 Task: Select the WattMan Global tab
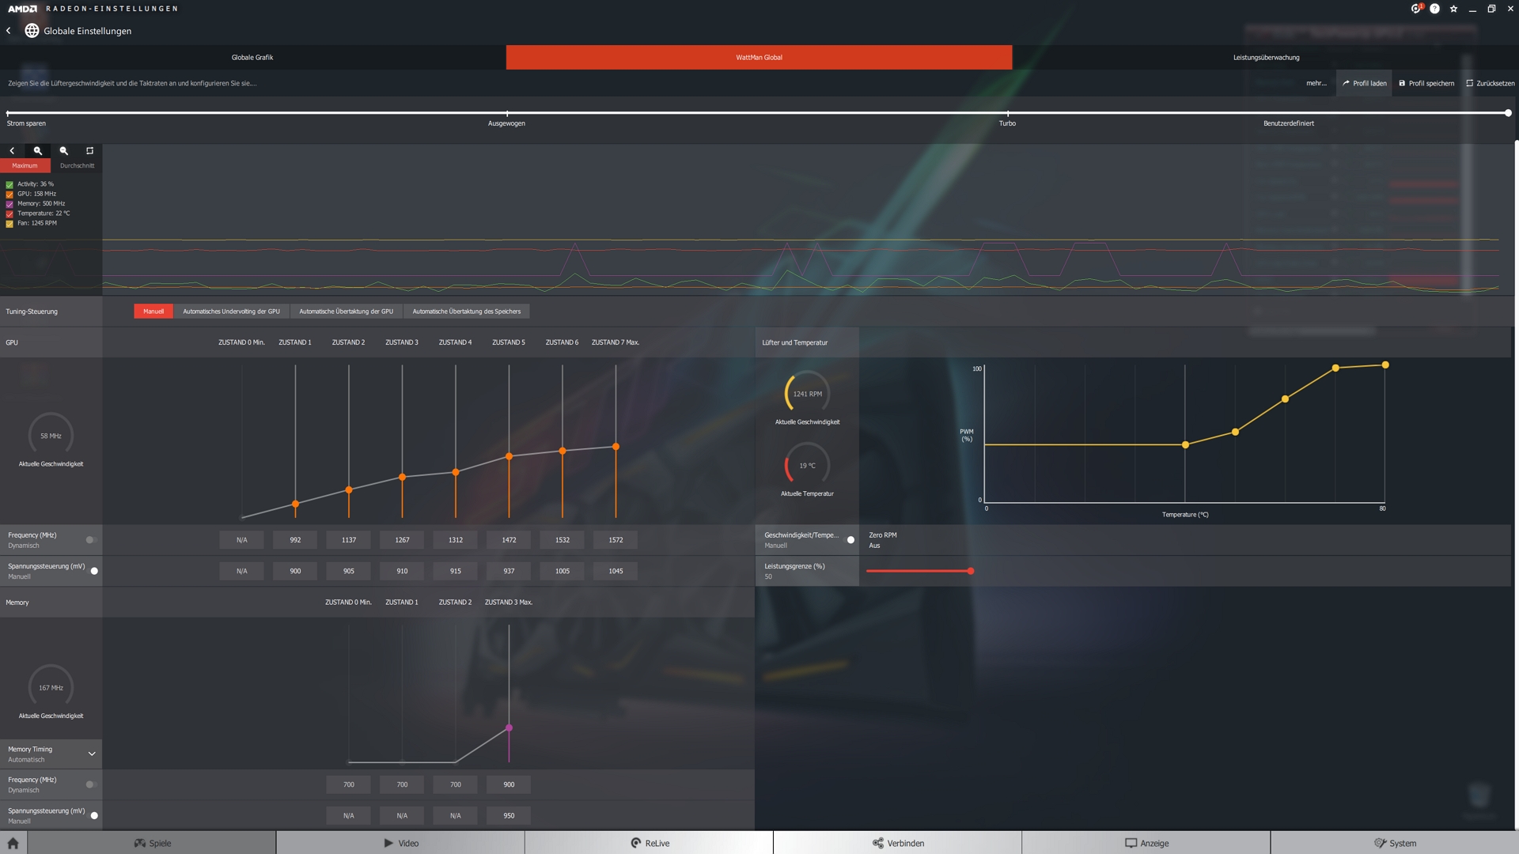click(x=759, y=57)
